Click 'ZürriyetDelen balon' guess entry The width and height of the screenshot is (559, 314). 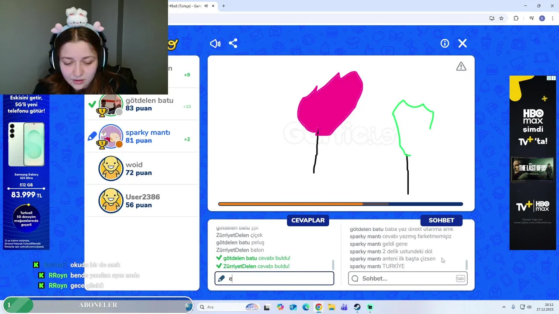click(x=240, y=250)
